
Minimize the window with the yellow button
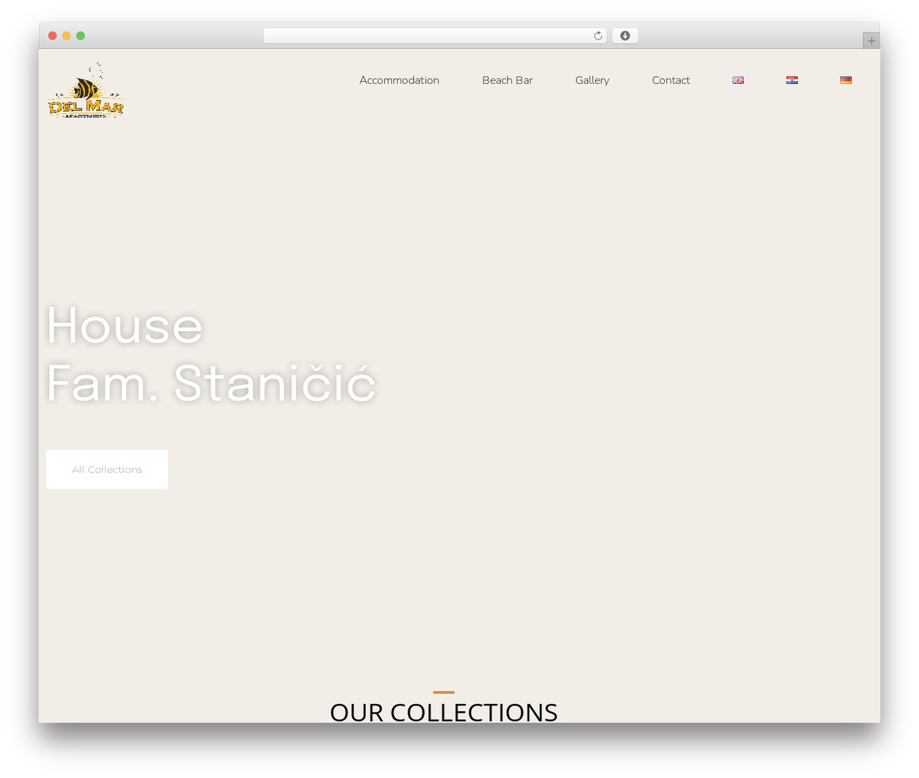pos(66,36)
